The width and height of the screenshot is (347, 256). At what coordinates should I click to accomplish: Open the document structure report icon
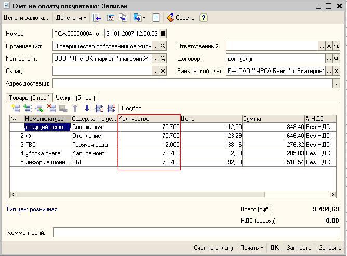coord(156,18)
